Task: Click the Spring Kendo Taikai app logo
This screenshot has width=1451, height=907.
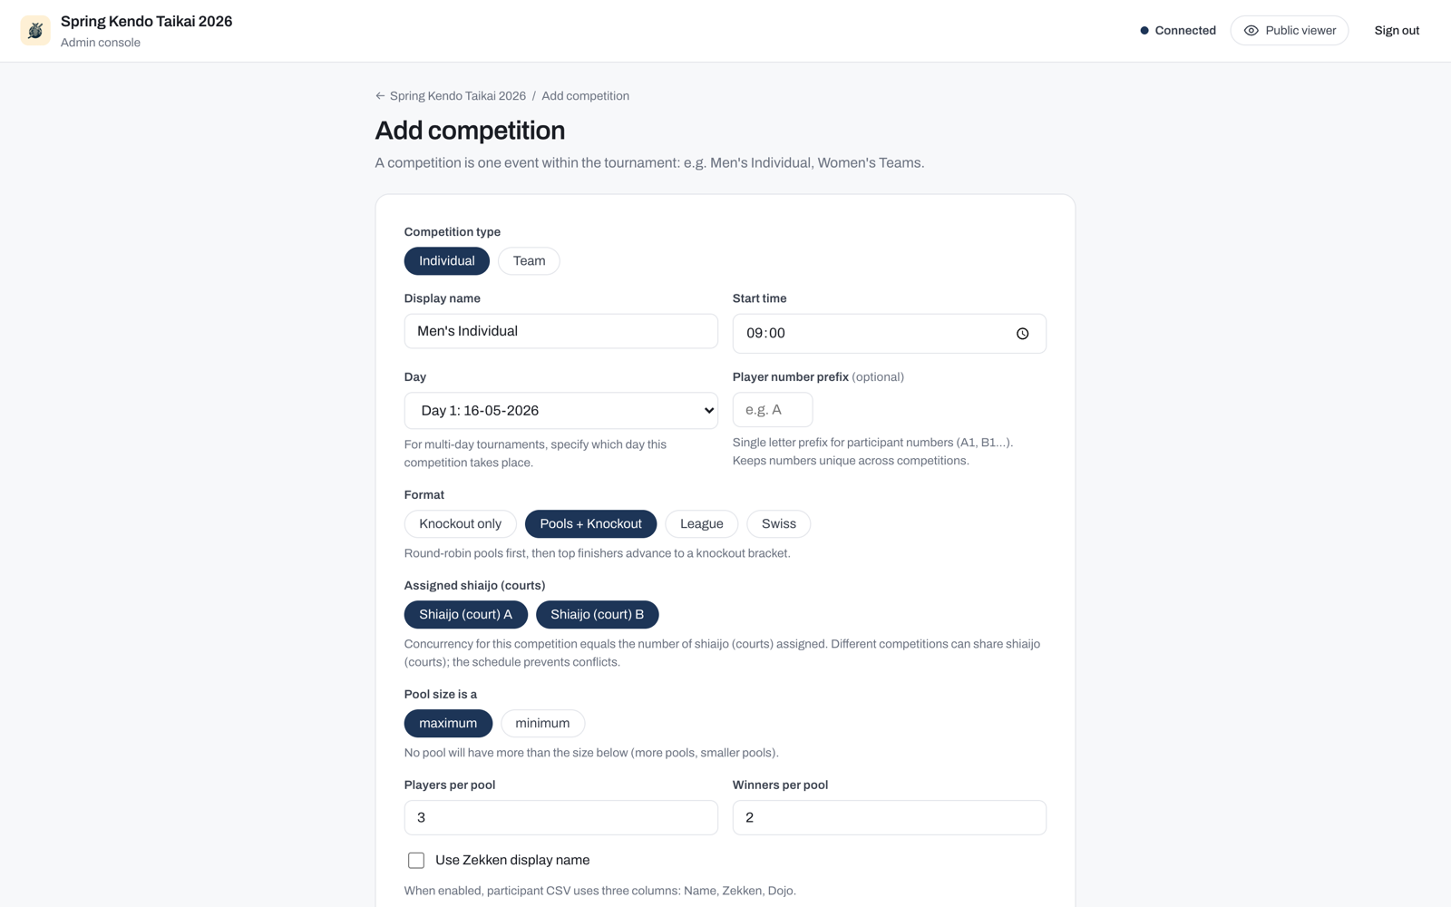Action: point(35,31)
